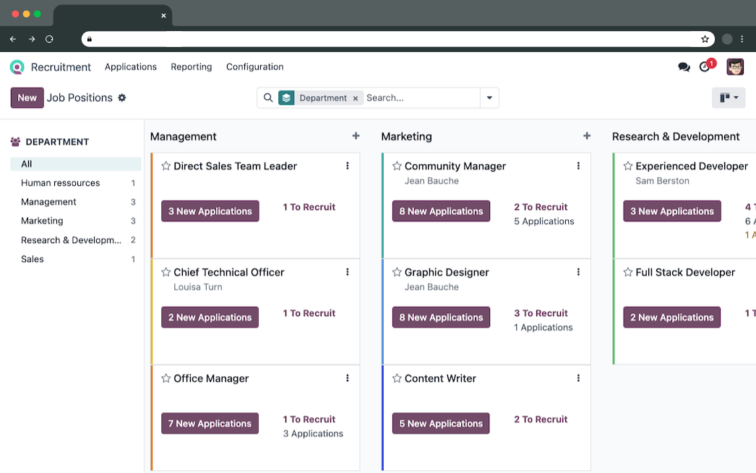
Task: Toggle favorite star on Full Stack Developer
Action: click(628, 273)
